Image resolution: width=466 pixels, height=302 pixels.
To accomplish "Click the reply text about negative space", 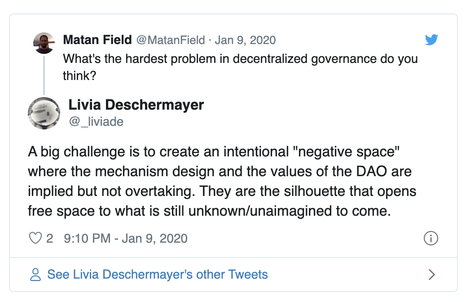I will [222, 181].
